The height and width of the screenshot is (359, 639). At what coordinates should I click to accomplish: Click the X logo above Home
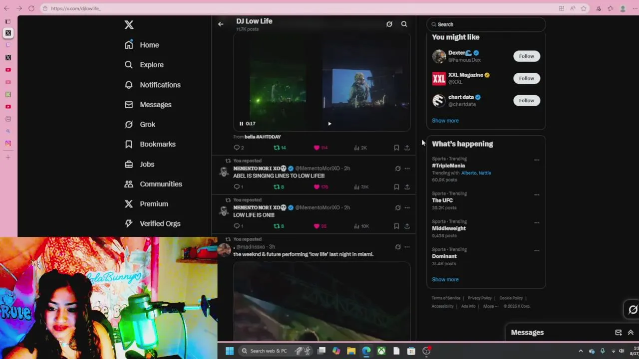pyautogui.click(x=129, y=25)
